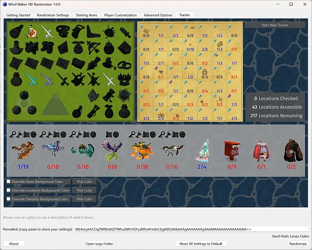Toggle the Skull Hammer item

[109, 63]
